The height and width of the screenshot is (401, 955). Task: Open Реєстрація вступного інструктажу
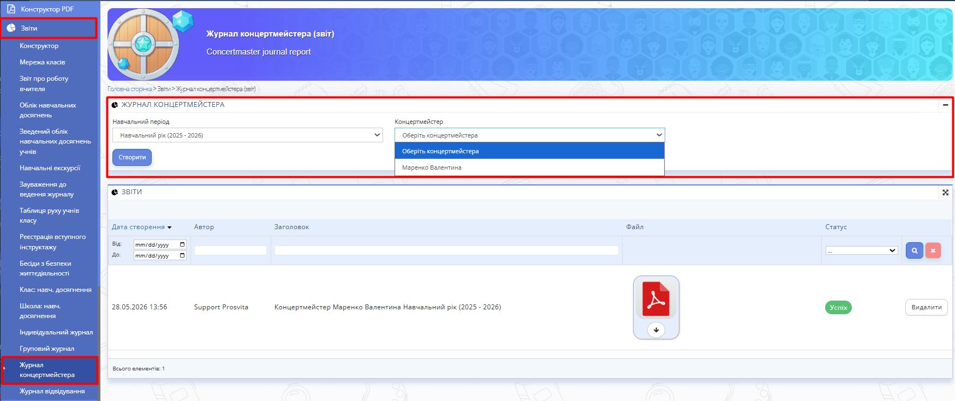click(52, 242)
